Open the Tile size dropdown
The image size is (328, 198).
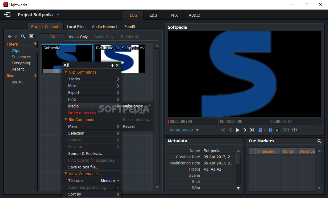tap(110, 181)
